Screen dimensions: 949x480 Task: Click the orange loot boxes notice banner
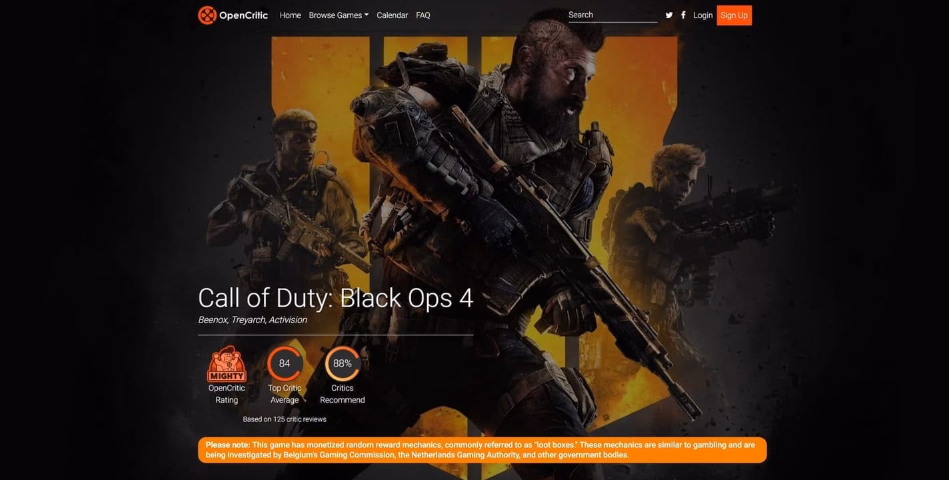482,450
